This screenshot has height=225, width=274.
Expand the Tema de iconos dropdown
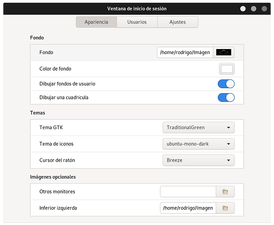click(x=198, y=144)
